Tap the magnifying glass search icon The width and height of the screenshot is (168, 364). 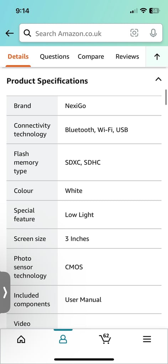click(27, 33)
